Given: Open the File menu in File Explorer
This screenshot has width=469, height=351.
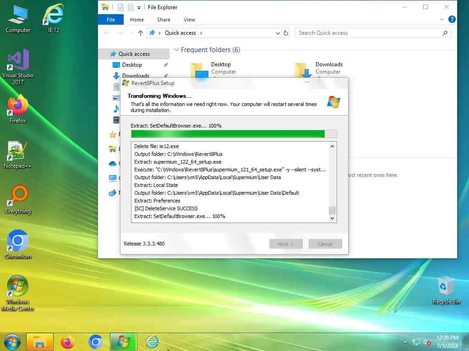Looking at the screenshot, I should (x=111, y=20).
